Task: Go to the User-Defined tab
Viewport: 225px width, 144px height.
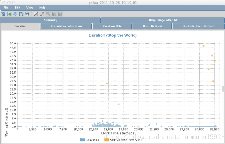Action: pyautogui.click(x=152, y=26)
